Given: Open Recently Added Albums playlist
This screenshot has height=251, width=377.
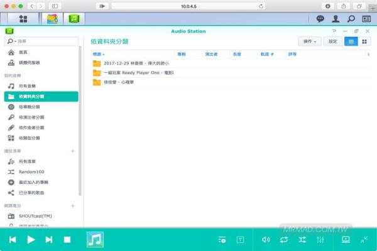Looking at the screenshot, I should tap(41, 183).
